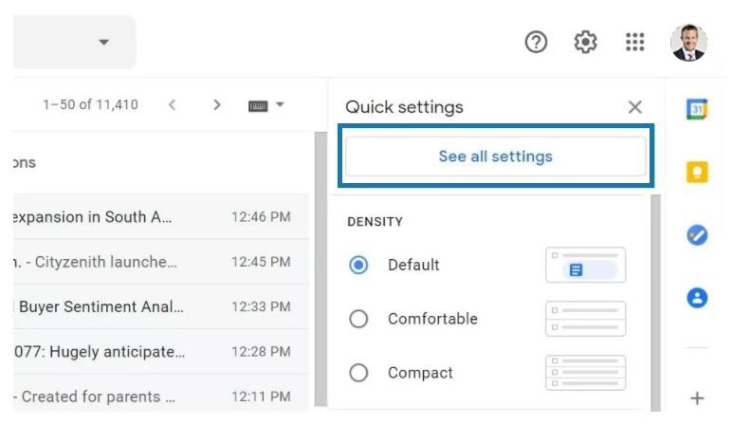This screenshot has width=733, height=424.
Task: Open the email received at 12:46 PM
Action: tap(161, 217)
